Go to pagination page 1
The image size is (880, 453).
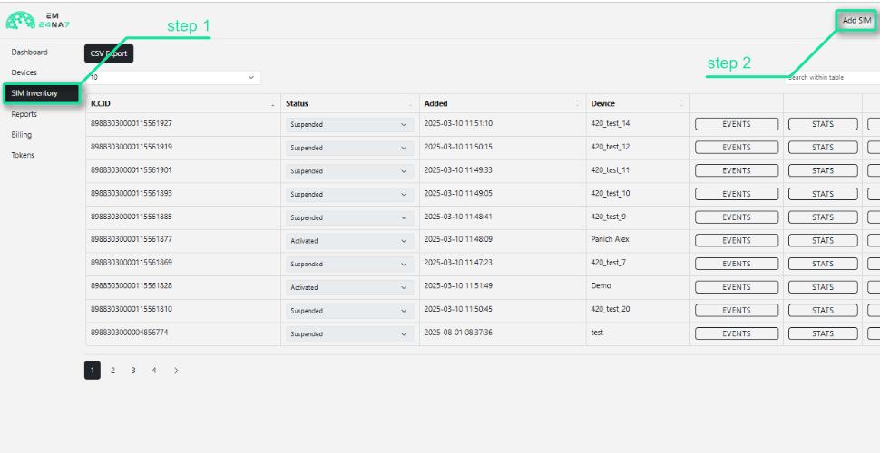[93, 371]
